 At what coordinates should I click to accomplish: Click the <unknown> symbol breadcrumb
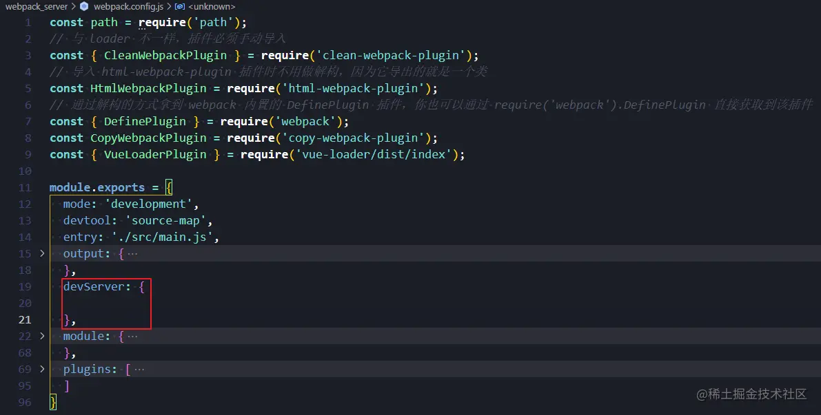[212, 6]
